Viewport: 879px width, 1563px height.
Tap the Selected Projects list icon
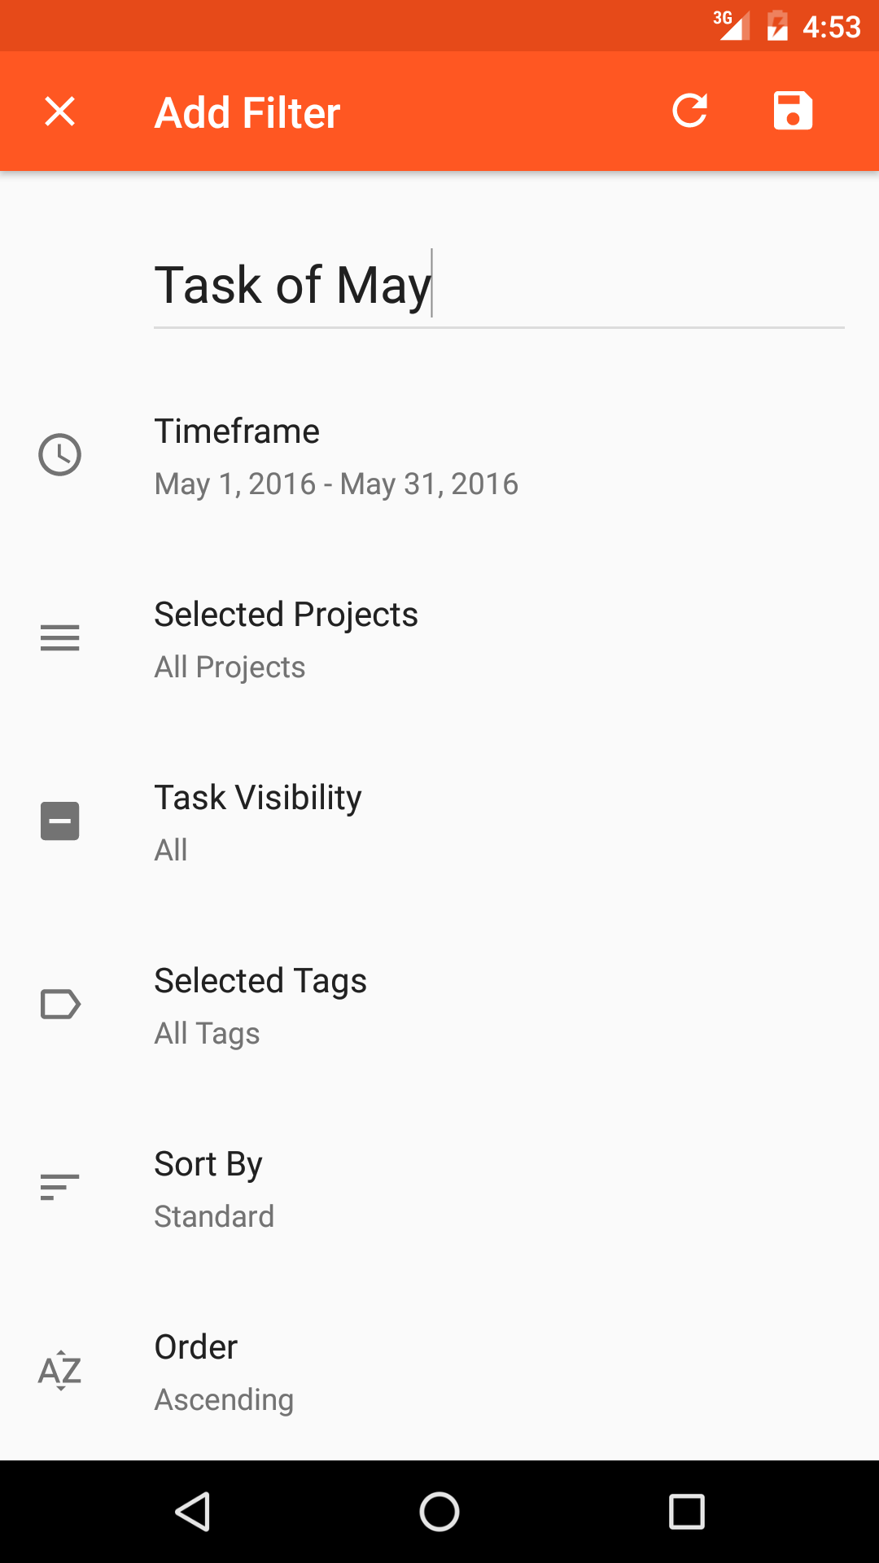pos(59,637)
